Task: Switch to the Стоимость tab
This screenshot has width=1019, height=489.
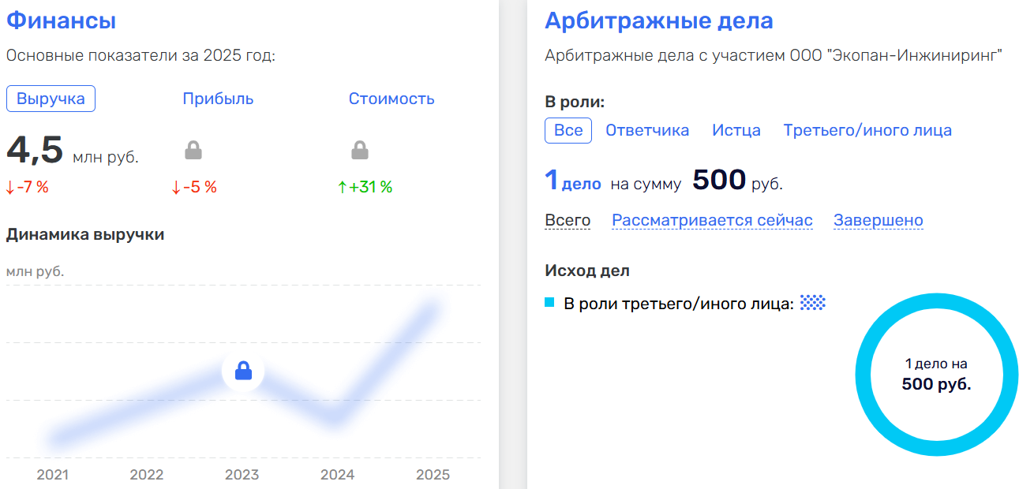Action: pos(391,99)
